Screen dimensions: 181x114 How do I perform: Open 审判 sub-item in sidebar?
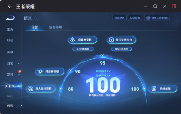click(10, 96)
